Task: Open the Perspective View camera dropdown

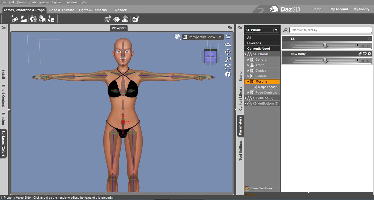Action: coord(220,37)
